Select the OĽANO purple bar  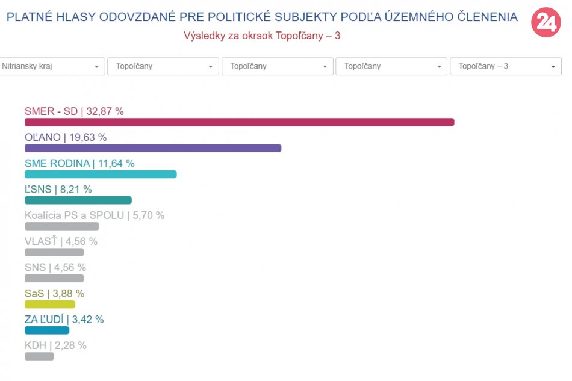point(153,148)
